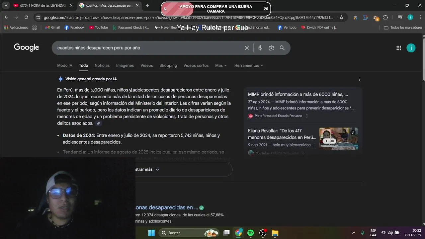
Task: Open the source link chip after 'delitos asociados'
Action: point(98,123)
